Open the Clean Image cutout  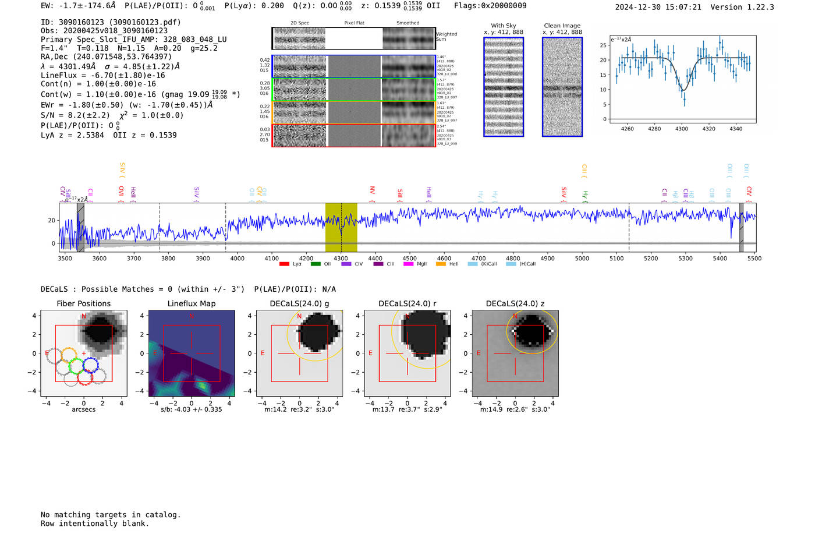click(562, 87)
